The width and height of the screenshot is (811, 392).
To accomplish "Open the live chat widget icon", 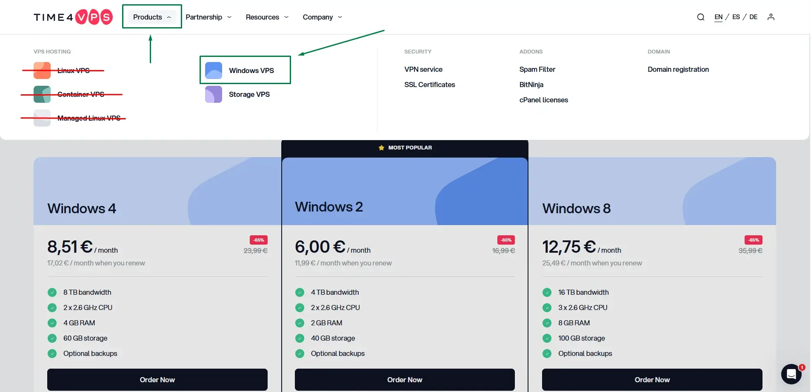I will coord(791,374).
